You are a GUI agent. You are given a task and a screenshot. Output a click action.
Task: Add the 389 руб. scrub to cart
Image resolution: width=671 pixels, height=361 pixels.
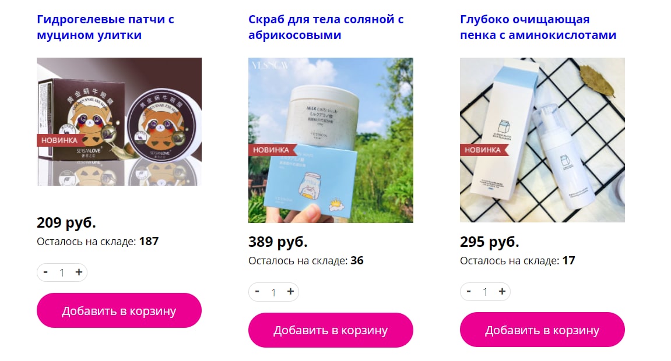point(331,330)
